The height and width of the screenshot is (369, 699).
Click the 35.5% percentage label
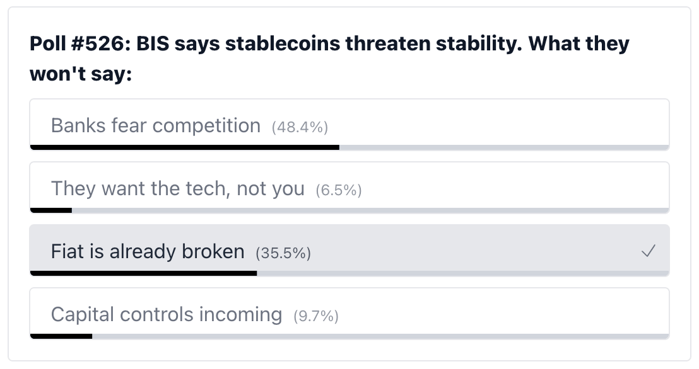pyautogui.click(x=283, y=253)
